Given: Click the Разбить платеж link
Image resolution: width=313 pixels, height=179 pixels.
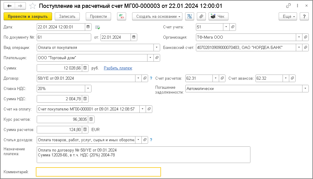Looking at the screenshot, I should tap(118, 68).
